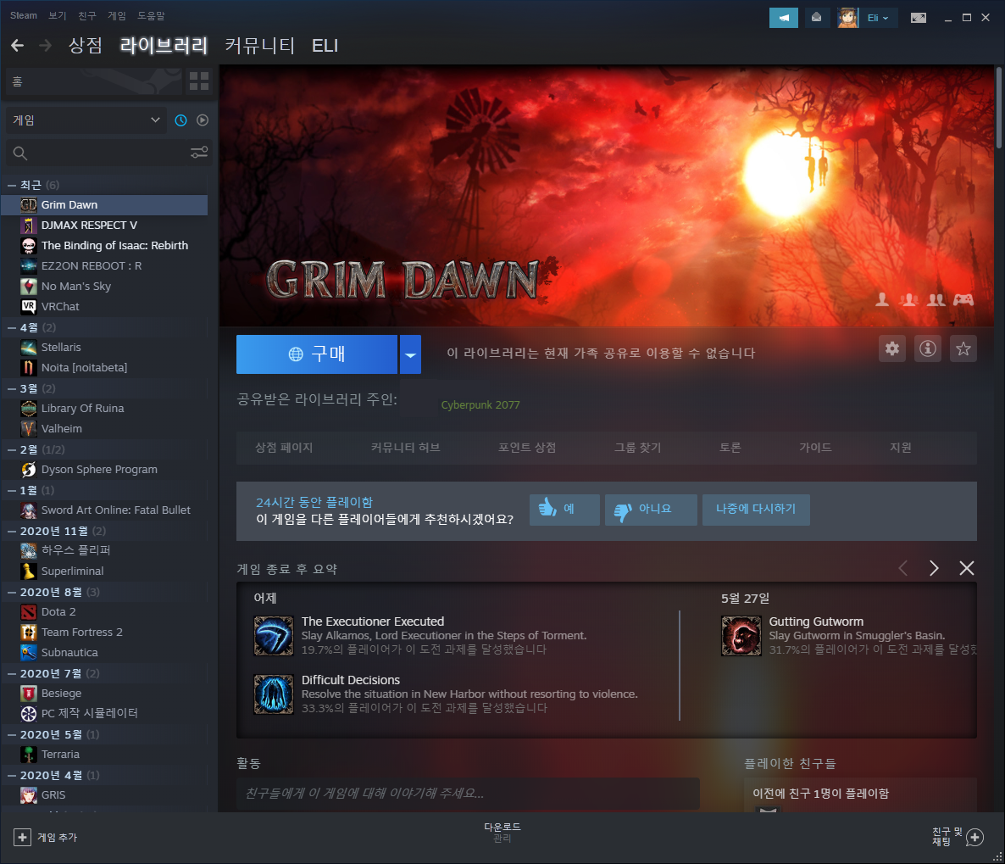
Task: Recommend the game with thumbs up 예
Action: (564, 510)
